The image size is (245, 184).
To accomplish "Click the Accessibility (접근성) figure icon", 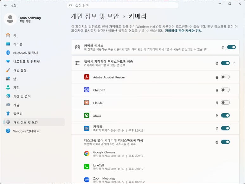I will 8,113.
